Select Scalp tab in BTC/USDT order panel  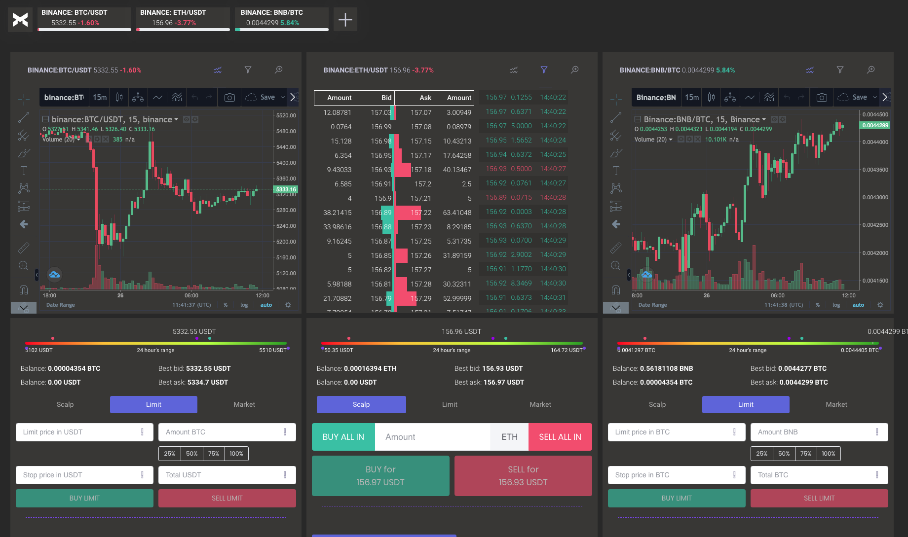(x=65, y=404)
